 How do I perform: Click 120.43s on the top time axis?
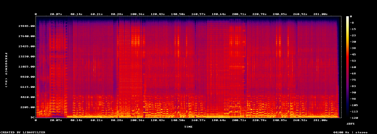click(158, 14)
